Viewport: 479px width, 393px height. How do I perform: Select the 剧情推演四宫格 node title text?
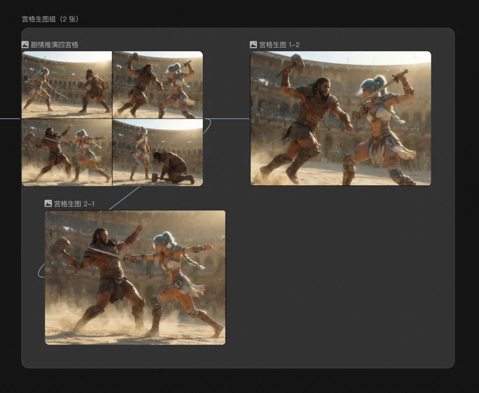55,45
